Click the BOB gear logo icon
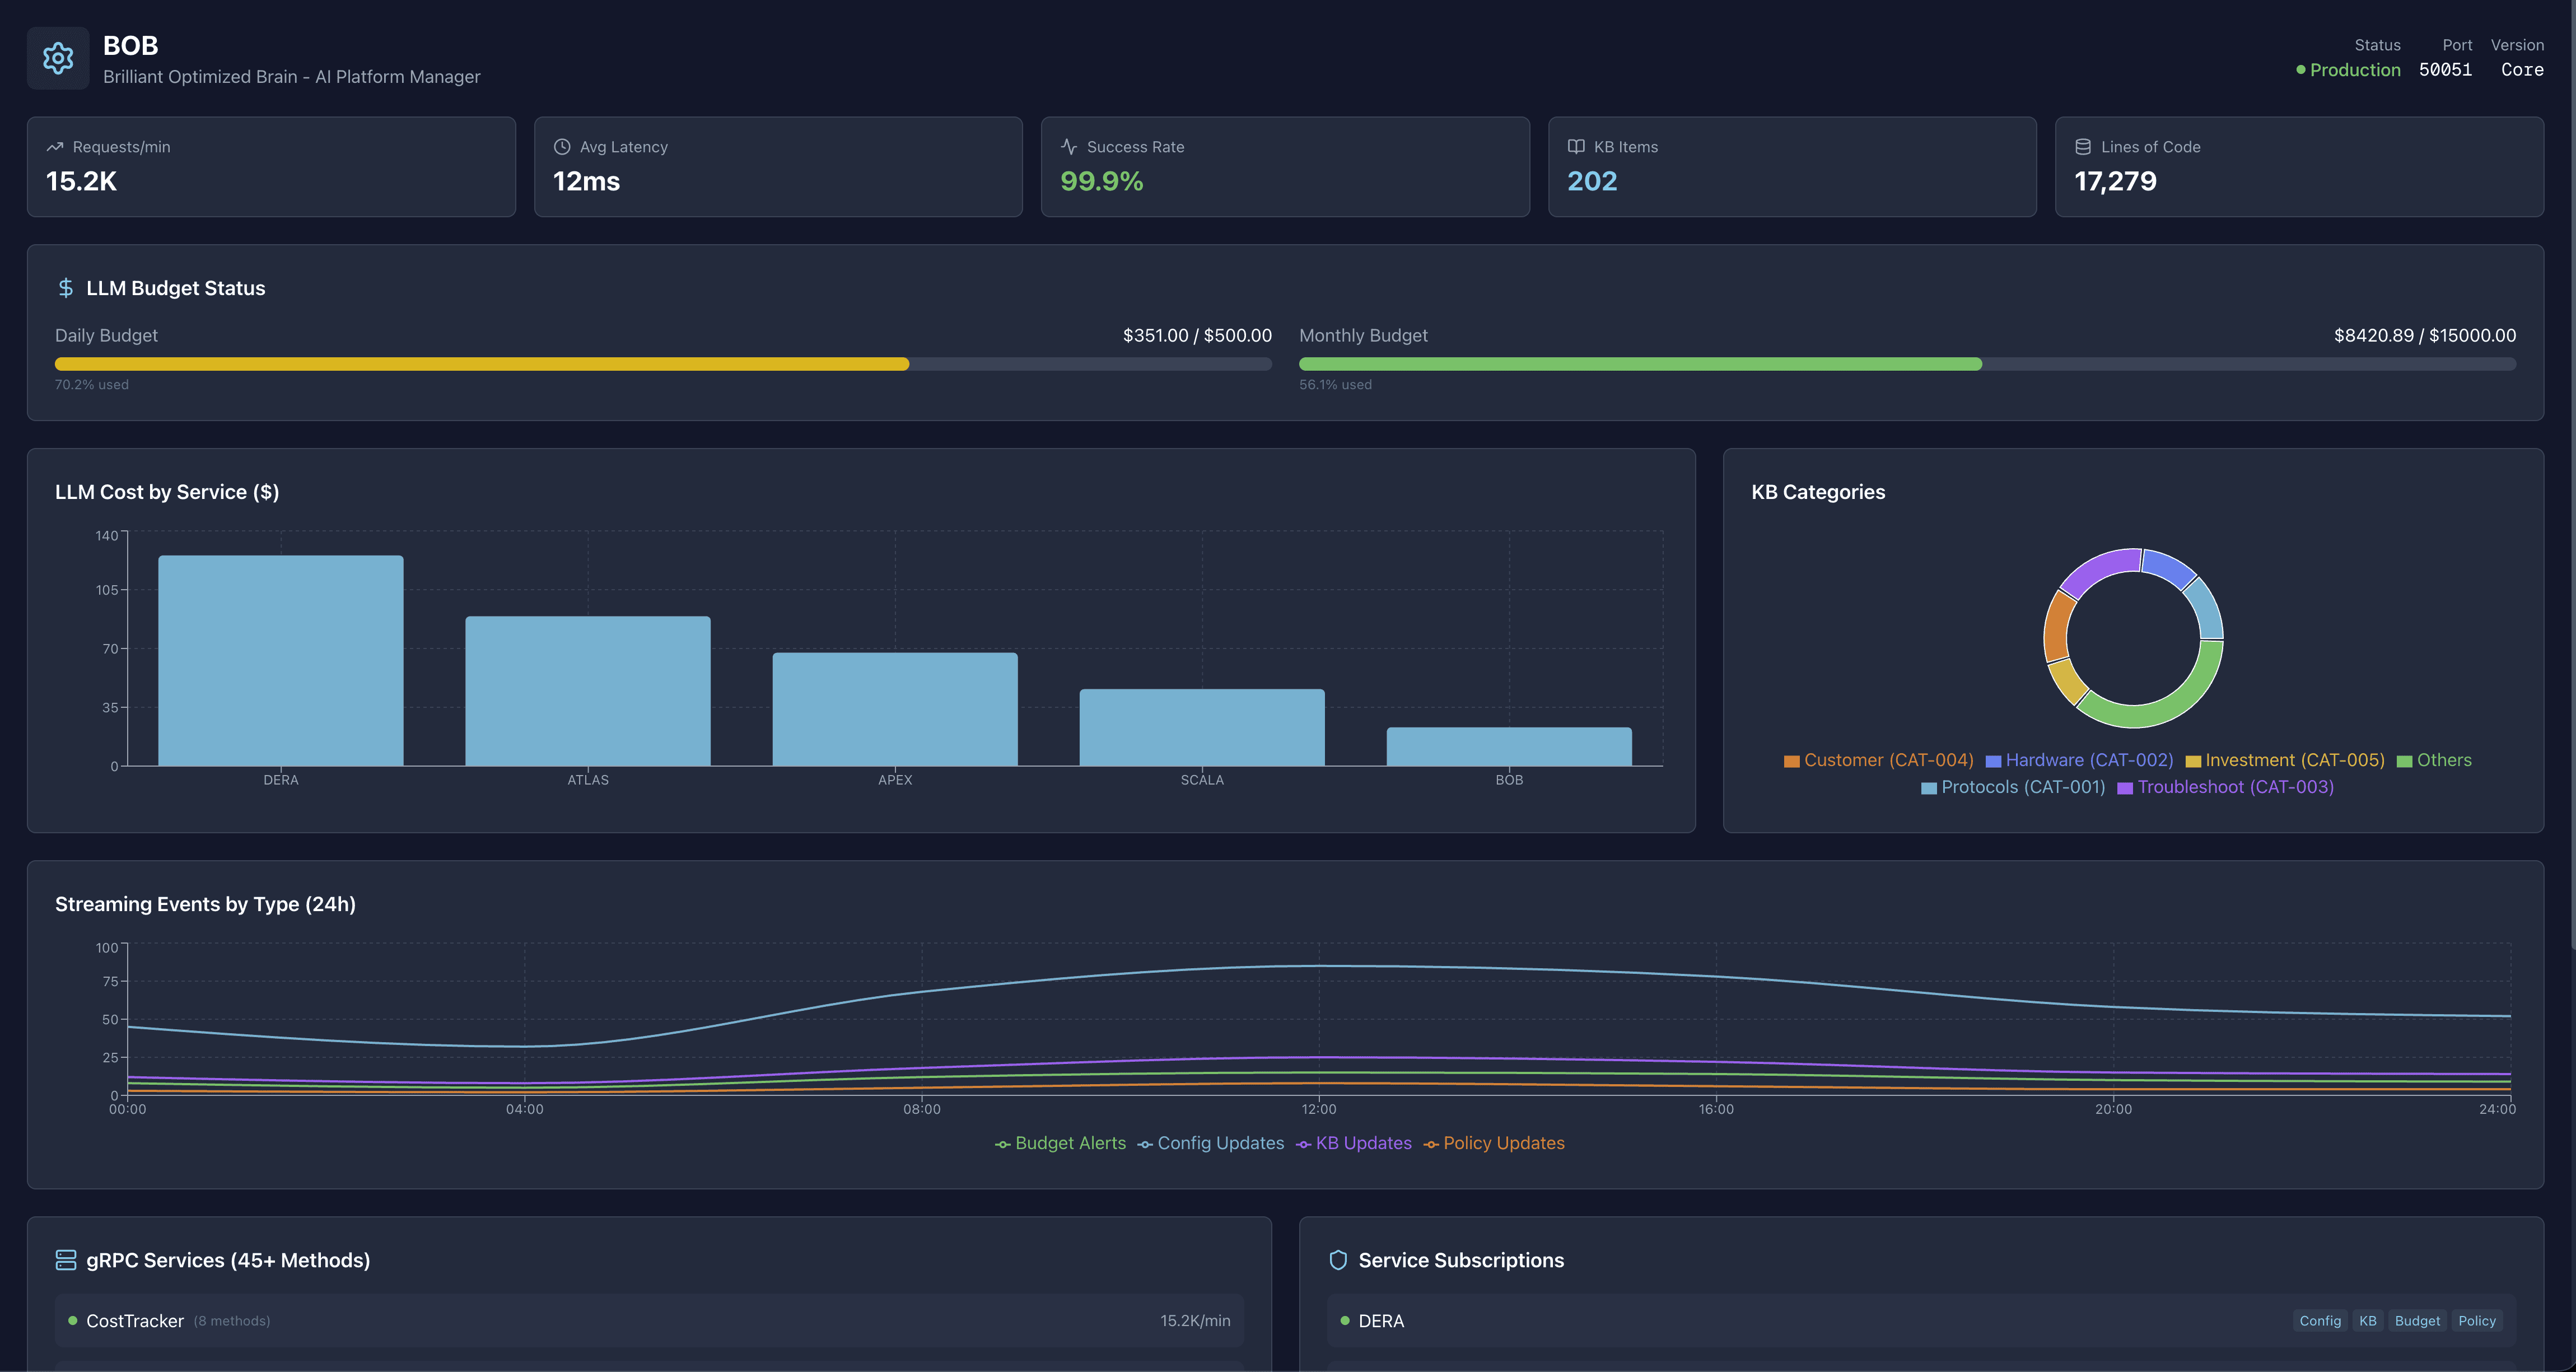Image resolution: width=2576 pixels, height=1372 pixels. pos(58,58)
